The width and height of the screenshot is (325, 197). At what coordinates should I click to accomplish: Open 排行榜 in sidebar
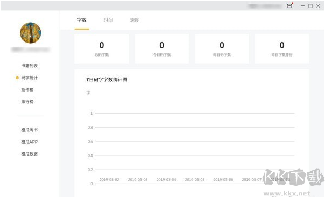coord(27,102)
